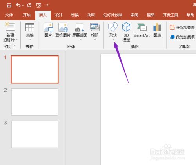Screen dimensions: 196x165
Task: Click the 形状 shapes icon
Action: [x=113, y=27]
